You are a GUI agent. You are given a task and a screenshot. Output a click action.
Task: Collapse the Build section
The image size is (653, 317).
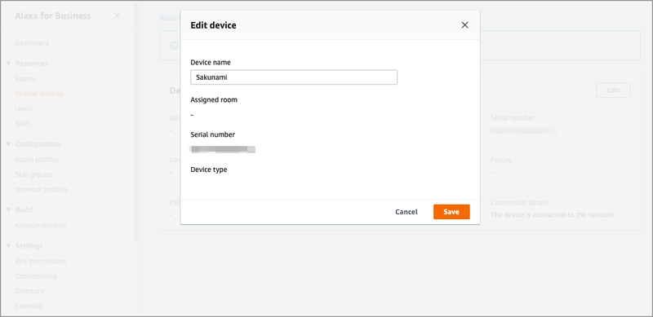pyautogui.click(x=8, y=209)
